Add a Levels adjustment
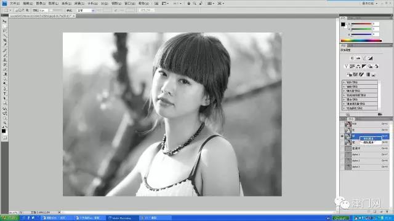 click(358, 58)
